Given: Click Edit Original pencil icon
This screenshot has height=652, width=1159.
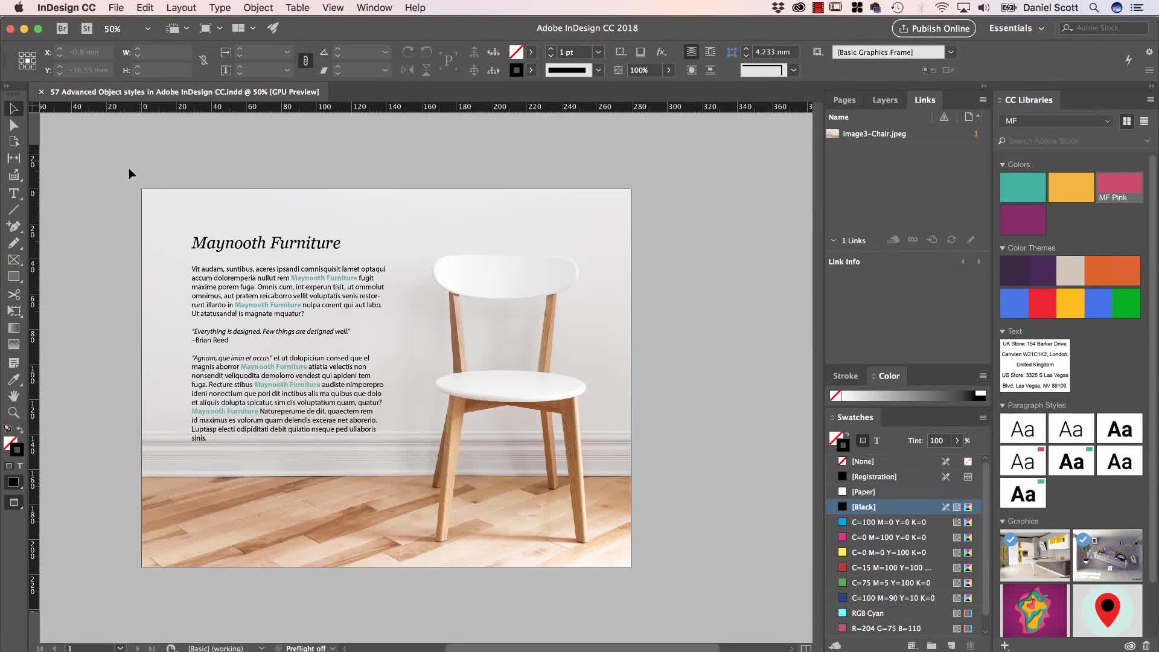Looking at the screenshot, I should click(x=971, y=240).
